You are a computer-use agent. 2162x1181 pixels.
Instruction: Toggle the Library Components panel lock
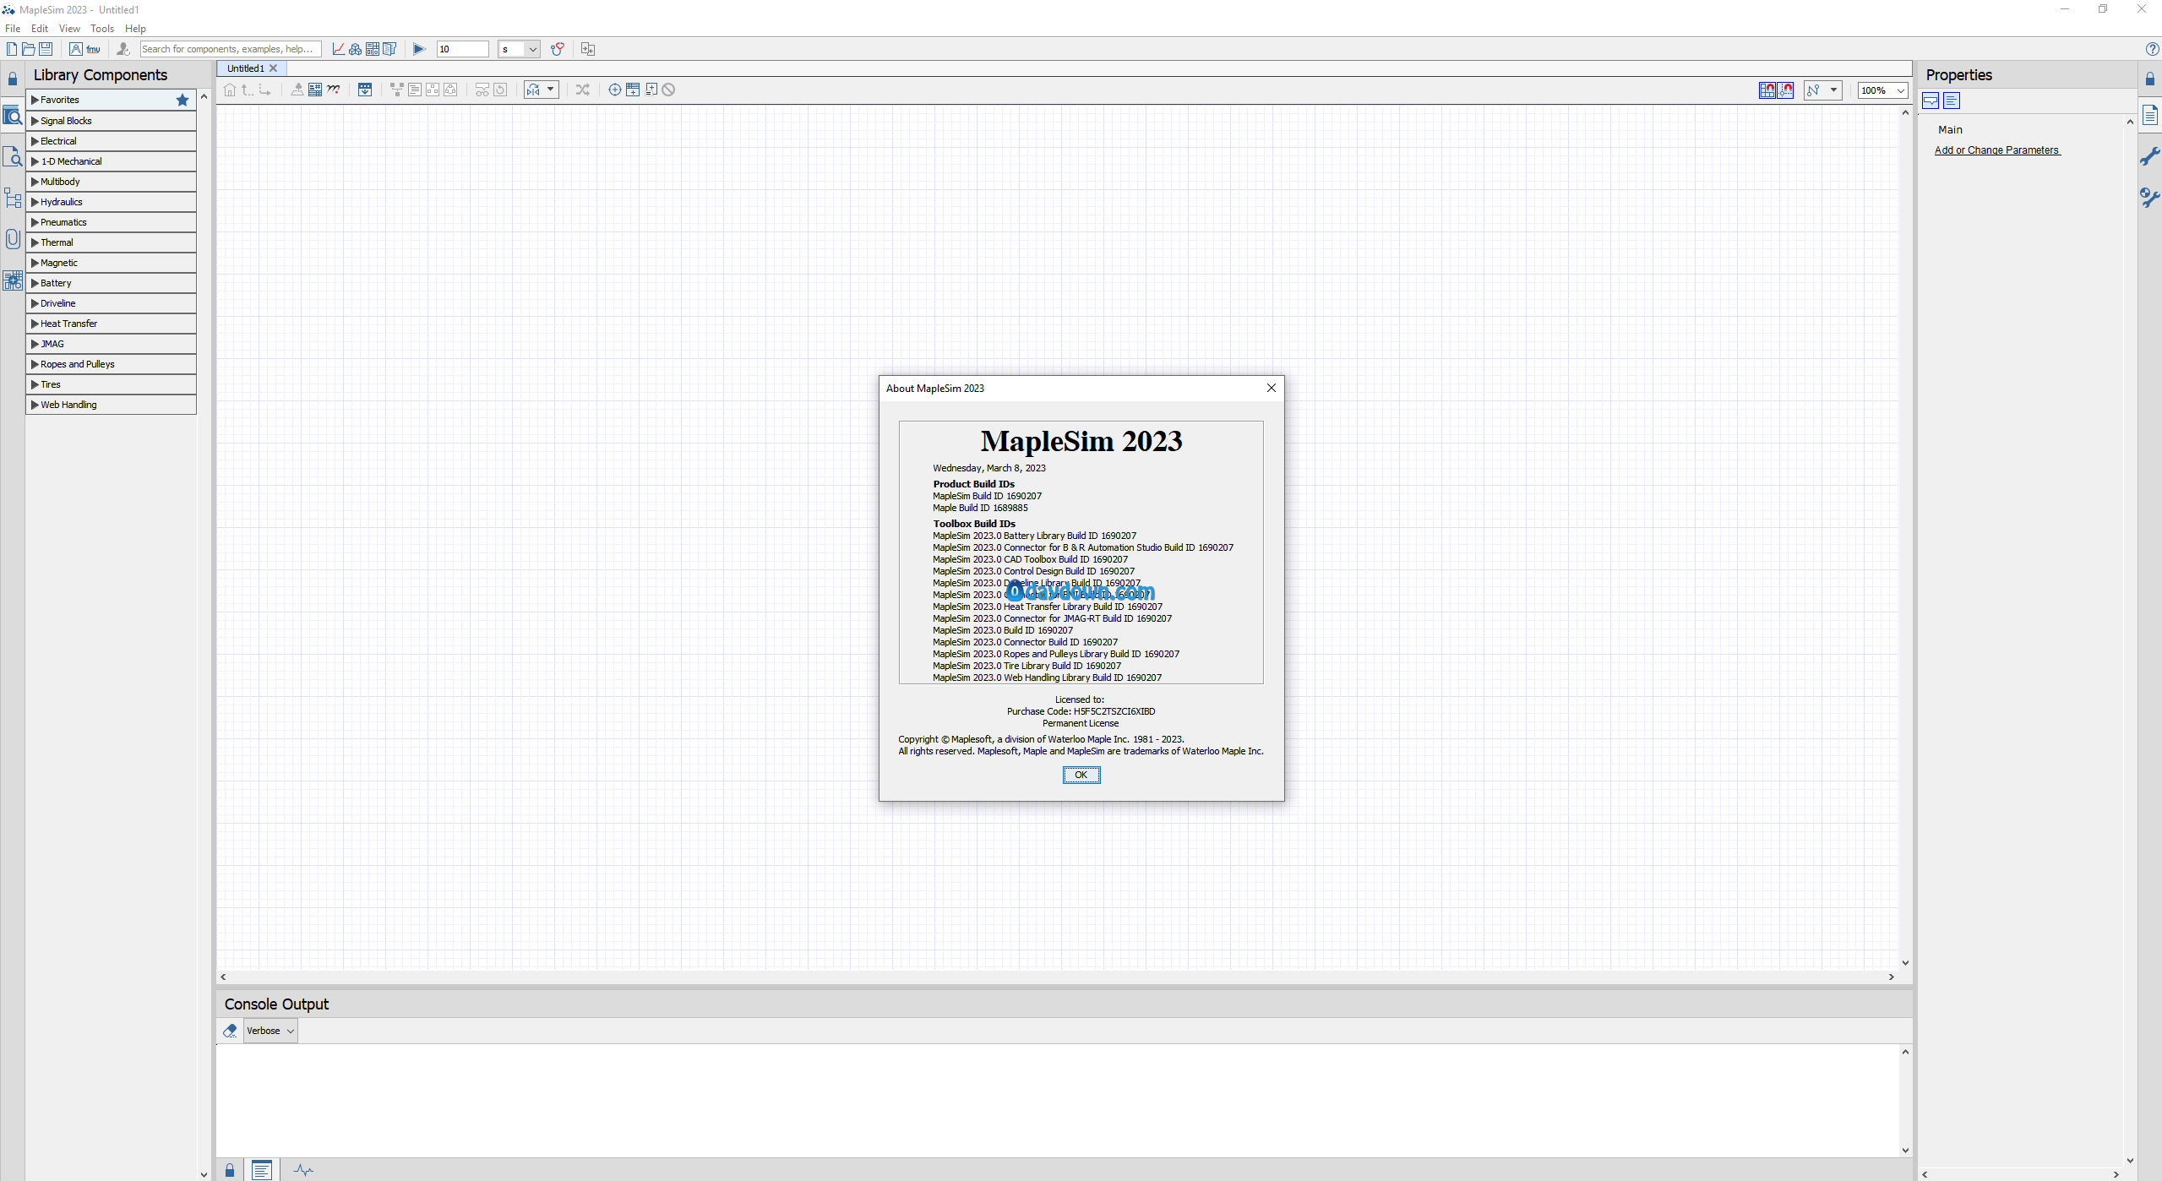13,79
